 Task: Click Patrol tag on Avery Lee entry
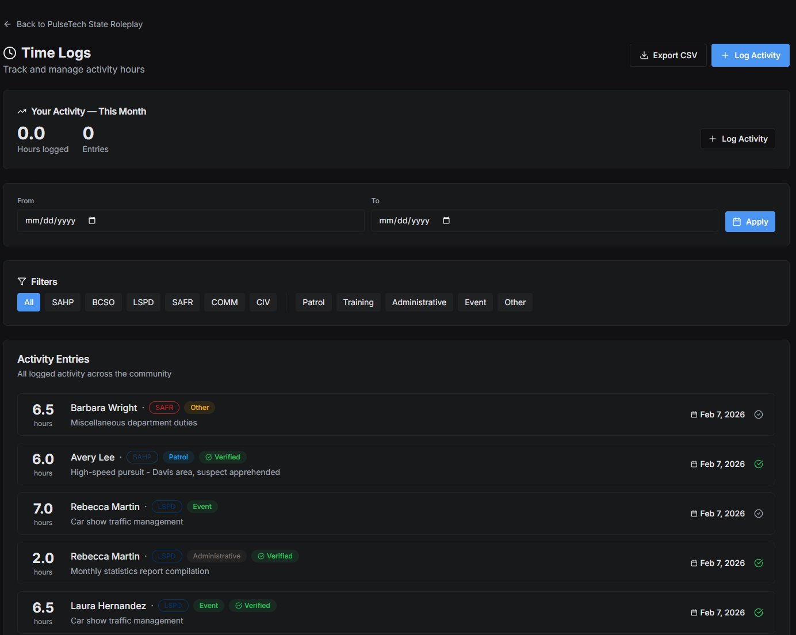178,457
